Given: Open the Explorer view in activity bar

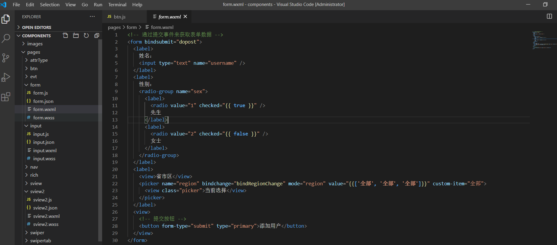Looking at the screenshot, I should 6,19.
